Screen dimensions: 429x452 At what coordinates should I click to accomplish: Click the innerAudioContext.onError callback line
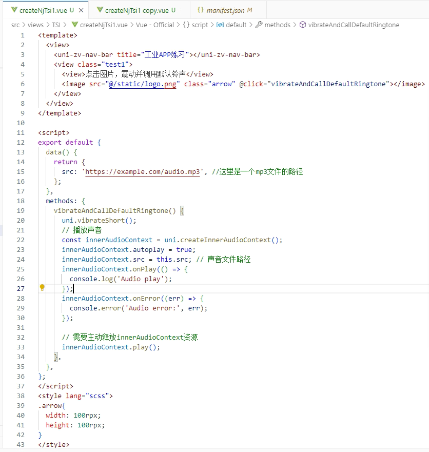[132, 299]
